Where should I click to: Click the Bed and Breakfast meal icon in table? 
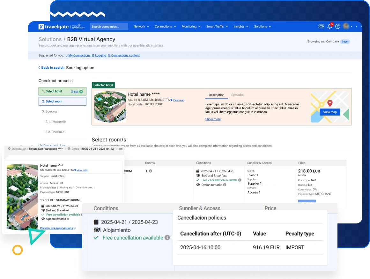tap(198, 176)
